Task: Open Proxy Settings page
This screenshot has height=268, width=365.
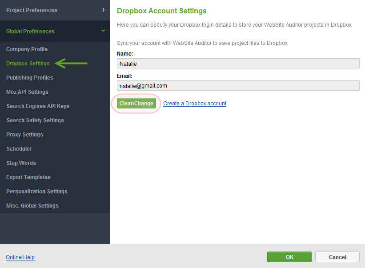Action: 24,134
